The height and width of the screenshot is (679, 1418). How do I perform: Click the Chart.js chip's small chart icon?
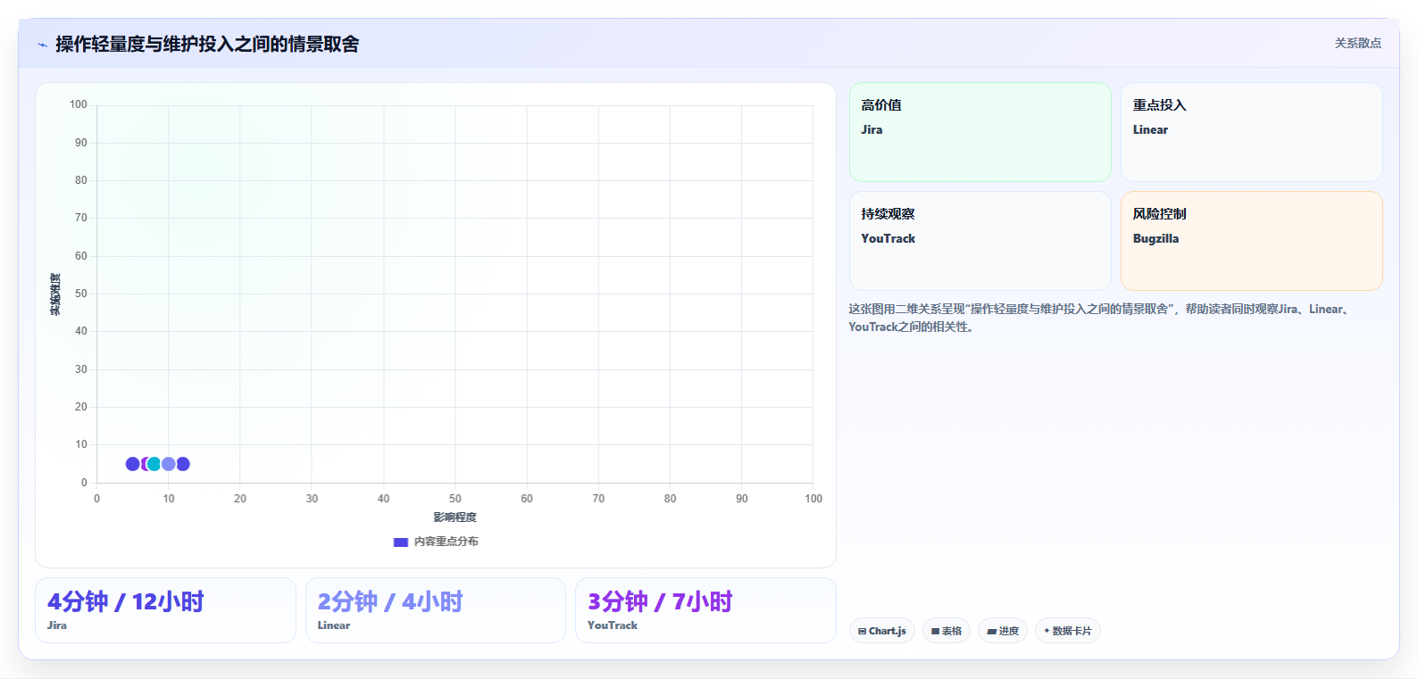tap(863, 631)
